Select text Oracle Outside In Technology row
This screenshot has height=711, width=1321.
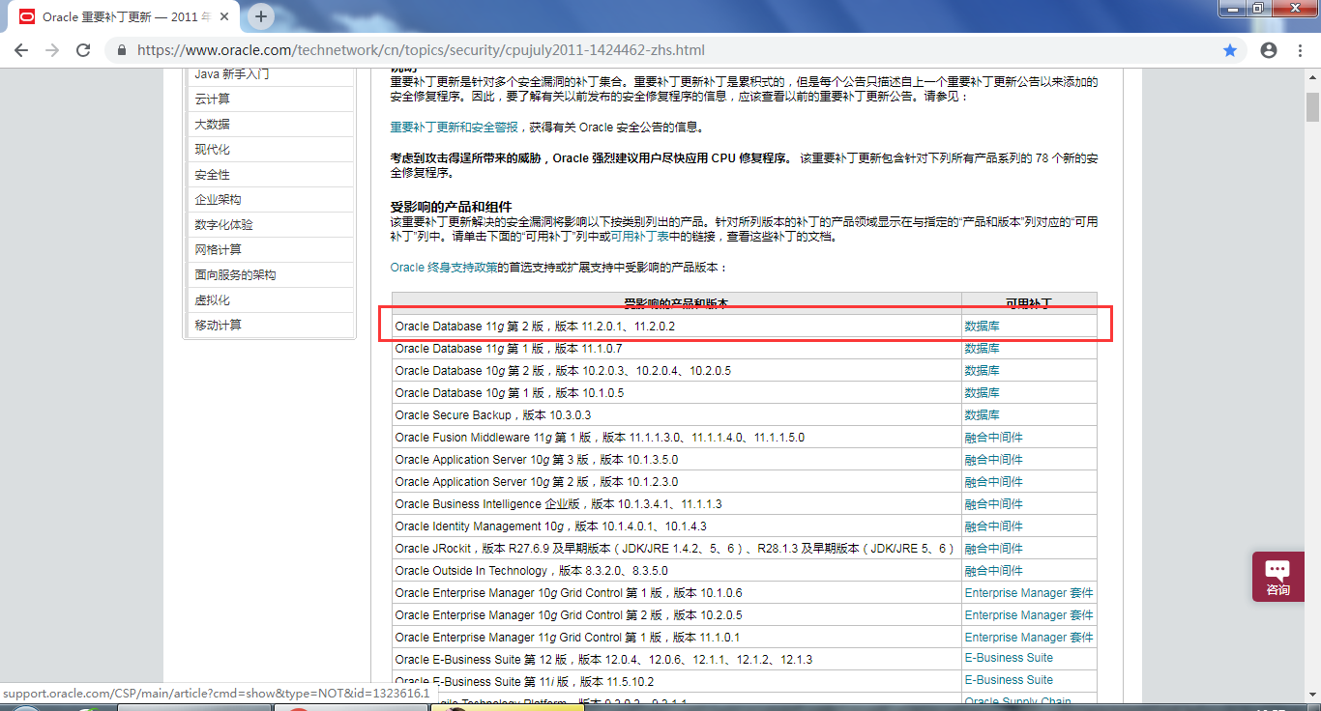[x=532, y=571]
